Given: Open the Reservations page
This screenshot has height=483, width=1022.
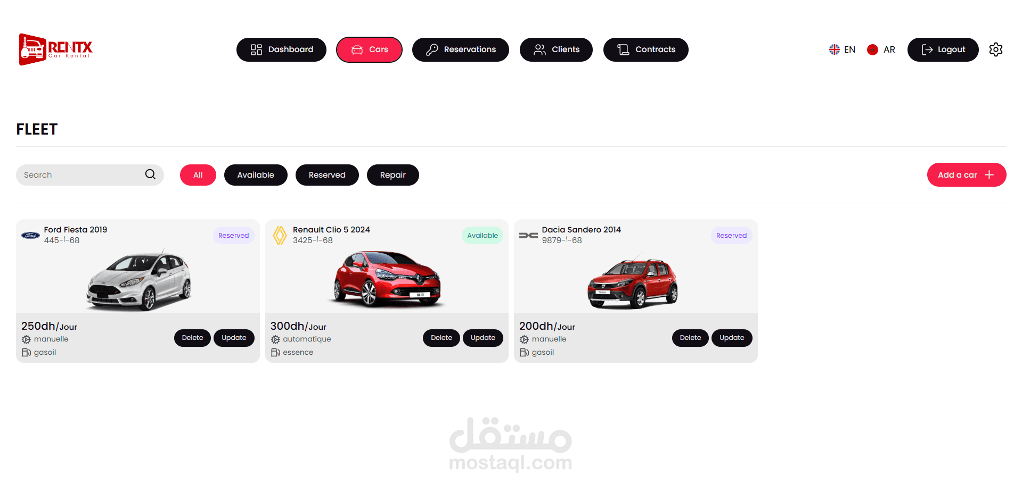Looking at the screenshot, I should (x=461, y=49).
